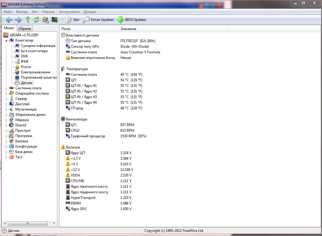Switch to the Обране tab
This screenshot has width=322, height=236.
pos(25,29)
